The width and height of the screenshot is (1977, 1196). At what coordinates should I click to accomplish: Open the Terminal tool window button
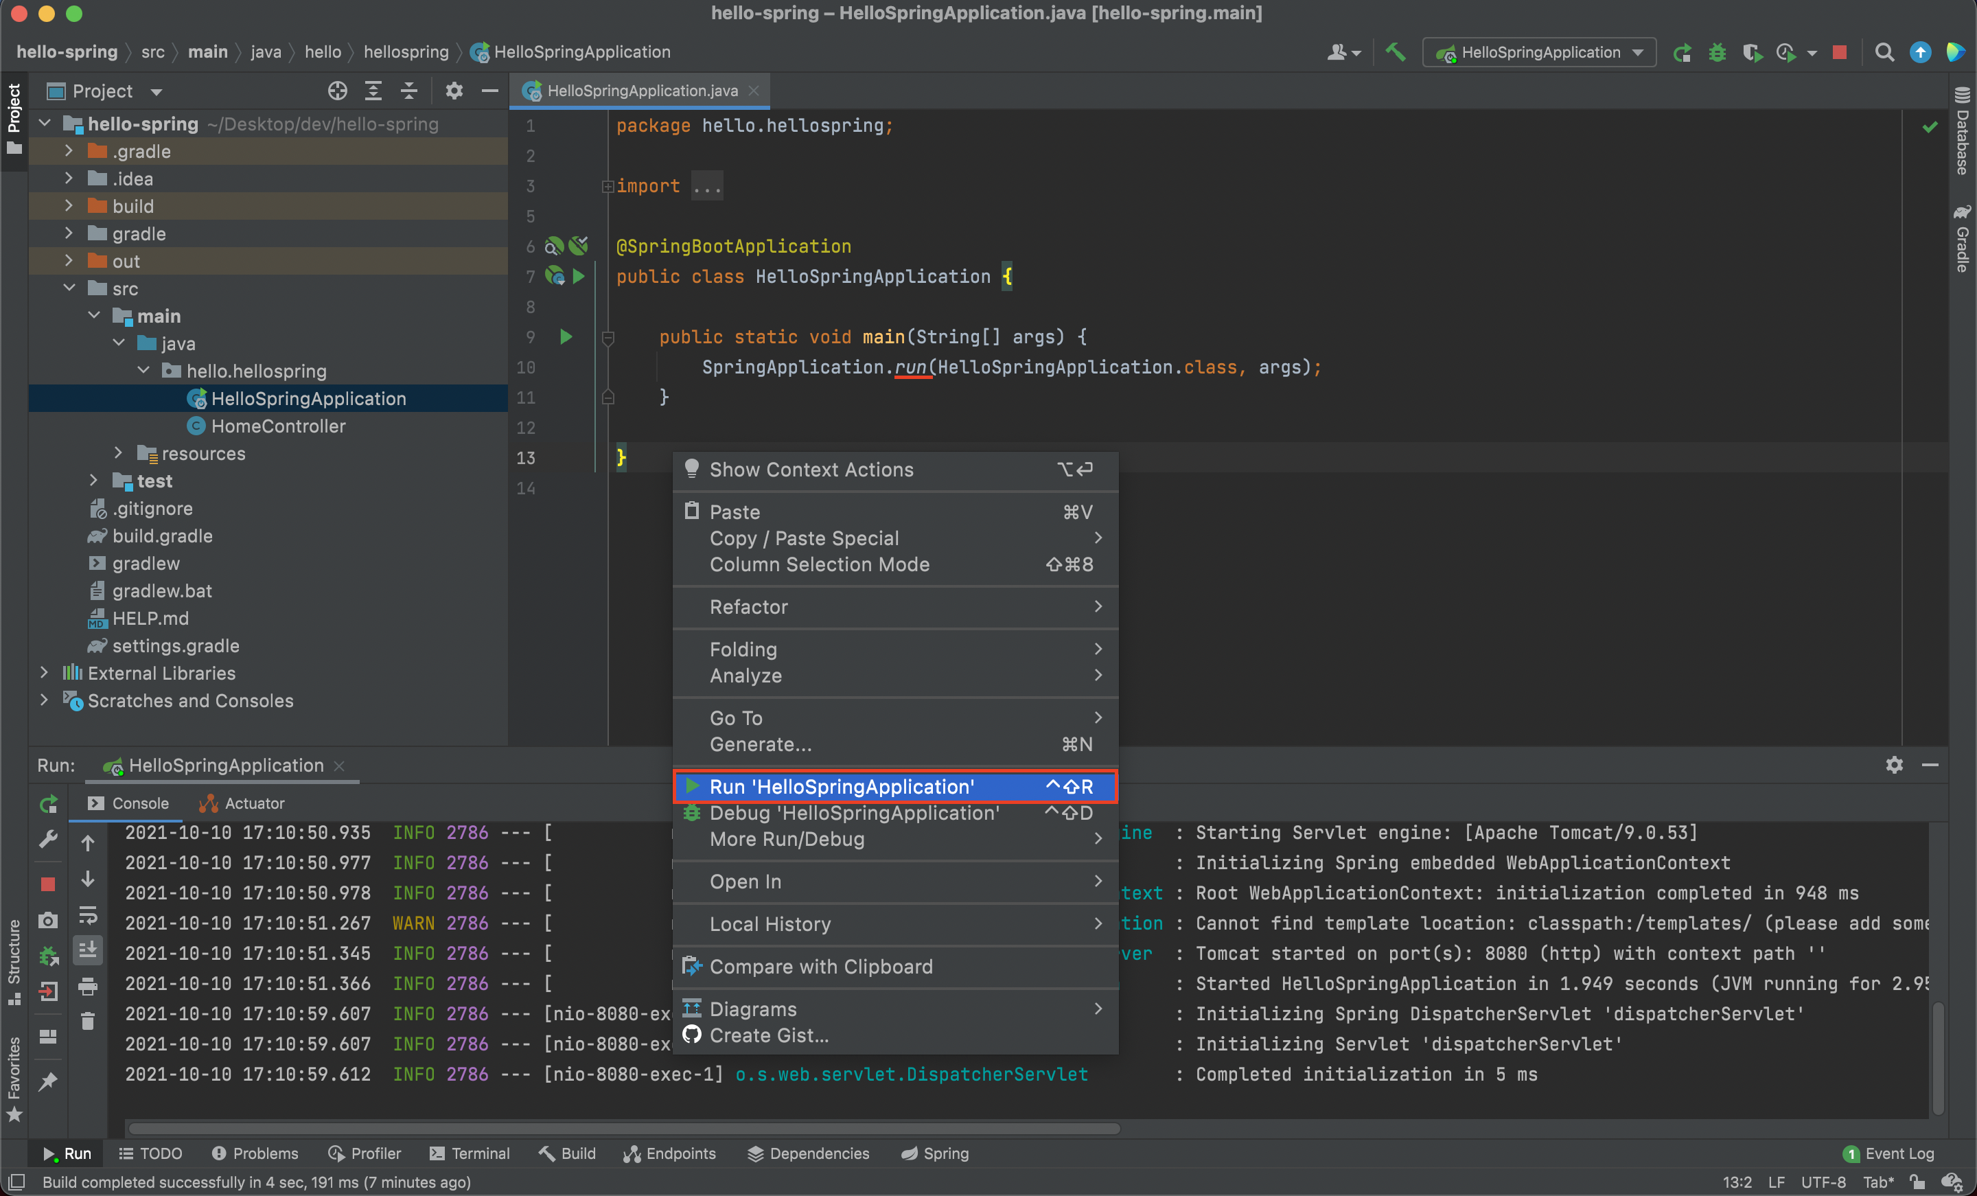(x=470, y=1153)
